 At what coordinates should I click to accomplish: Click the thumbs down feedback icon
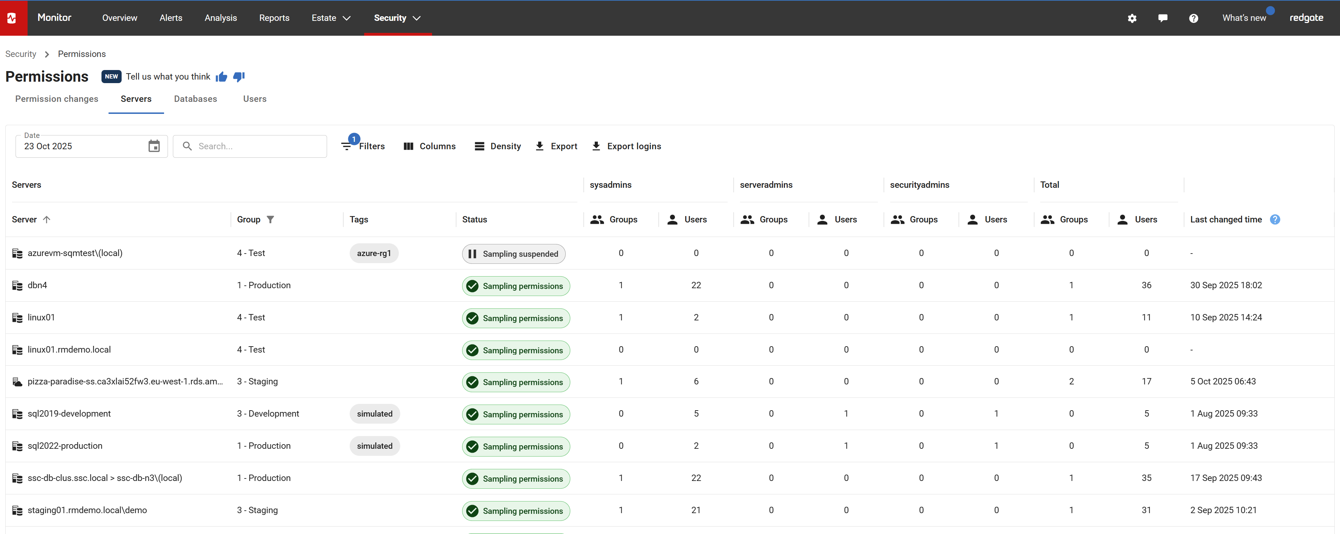point(239,77)
